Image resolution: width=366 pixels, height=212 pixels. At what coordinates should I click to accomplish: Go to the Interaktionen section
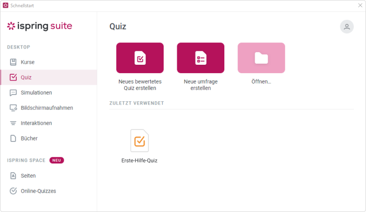49,123
